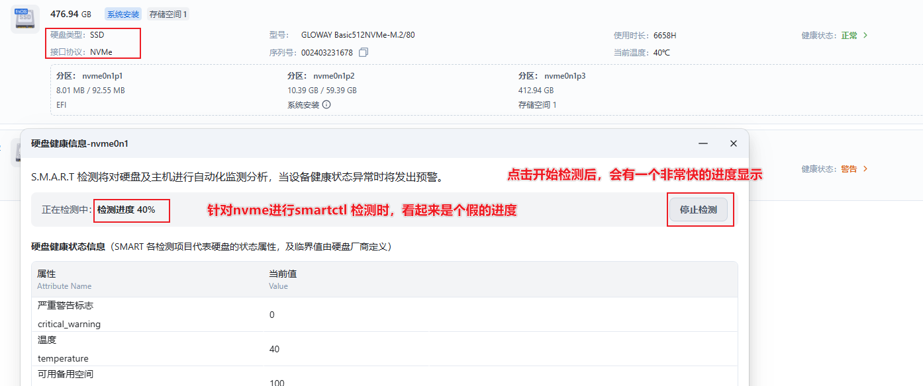Click the serial number 002403231678
923x386 pixels.
click(x=327, y=52)
